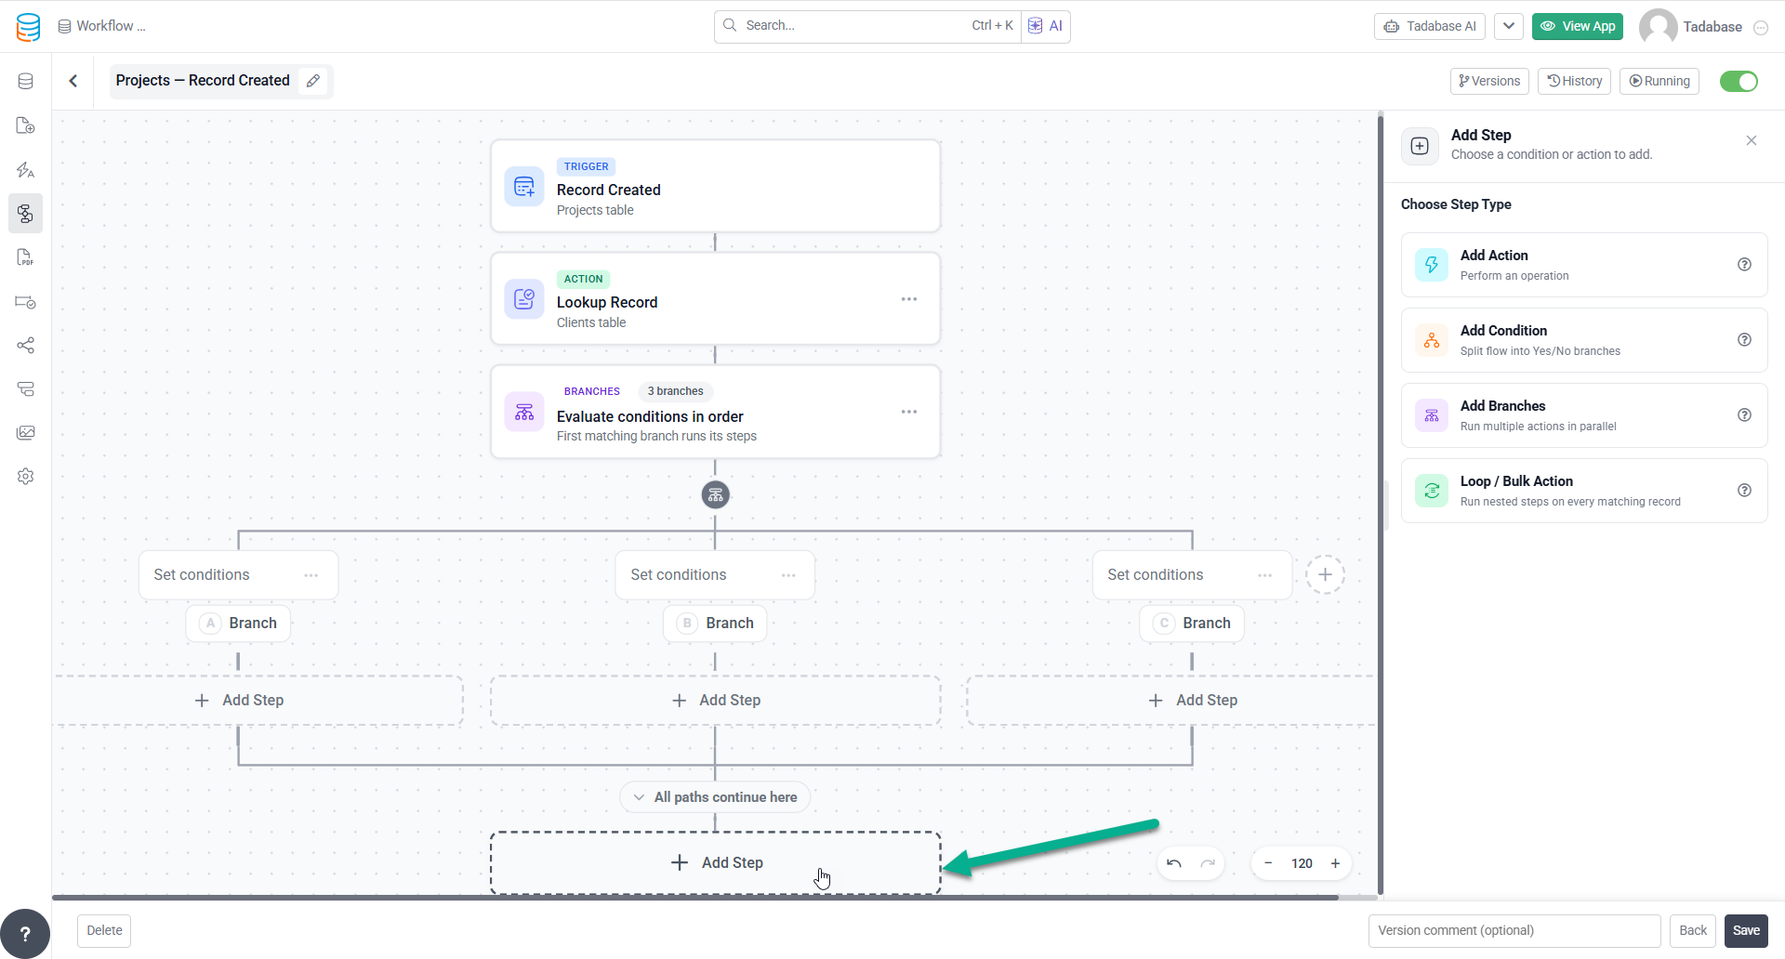Undo the last canvas change

[1174, 863]
